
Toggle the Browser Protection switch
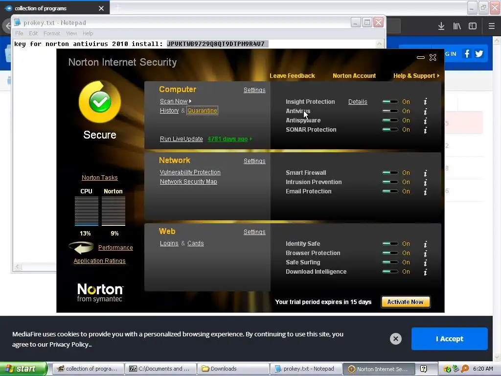(390, 253)
